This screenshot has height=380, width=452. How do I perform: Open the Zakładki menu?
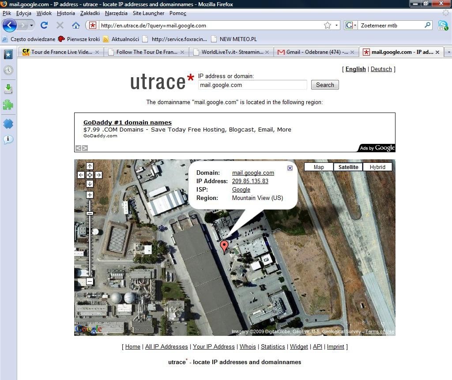click(x=90, y=13)
